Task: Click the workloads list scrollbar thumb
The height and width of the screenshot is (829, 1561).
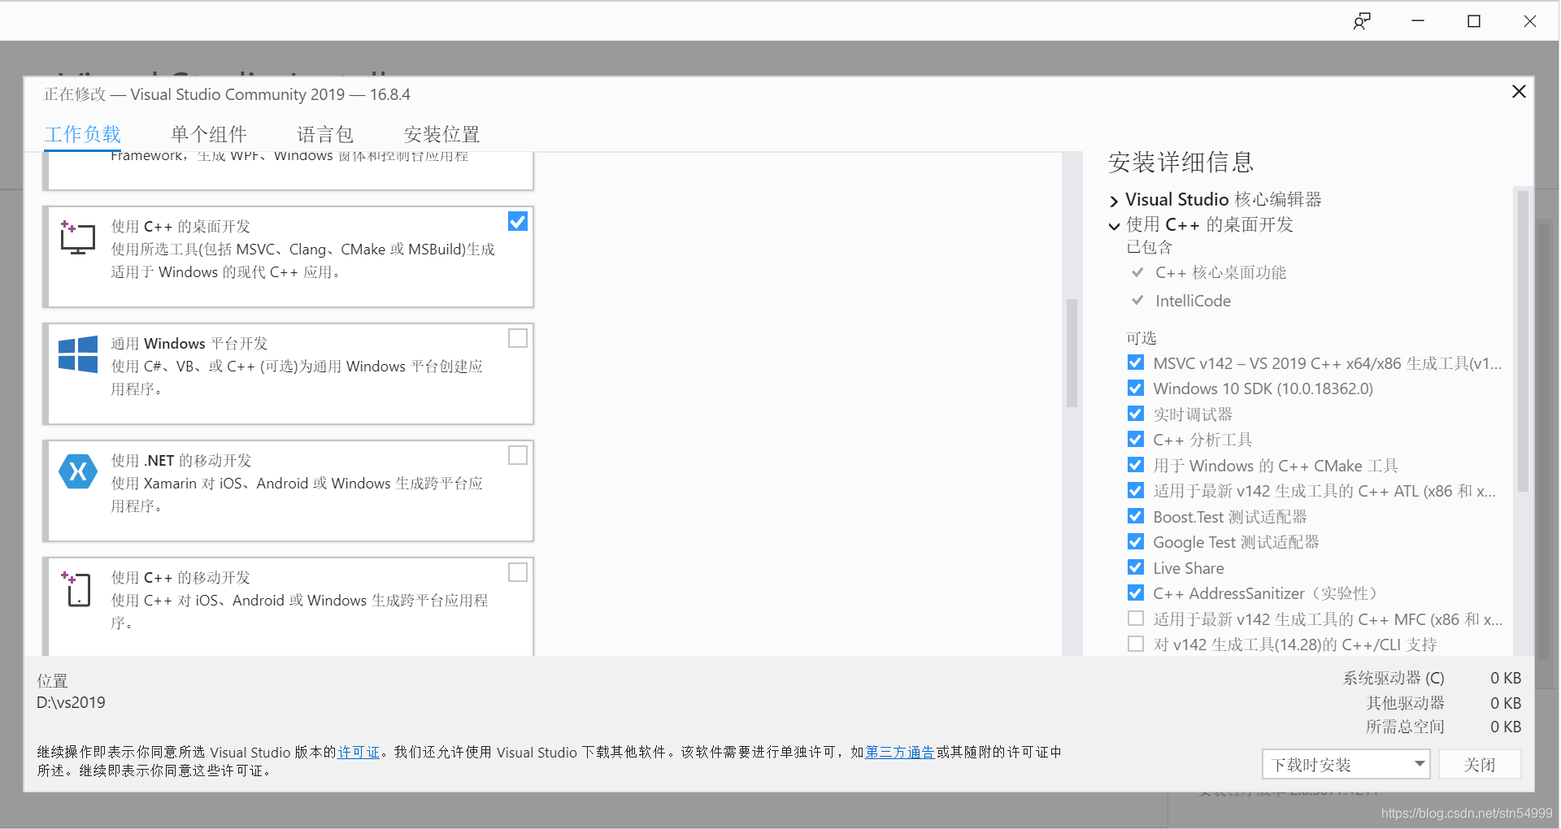Action: click(1072, 353)
